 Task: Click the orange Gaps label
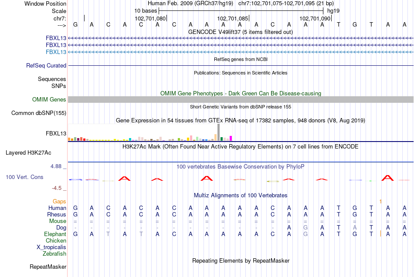59,202
